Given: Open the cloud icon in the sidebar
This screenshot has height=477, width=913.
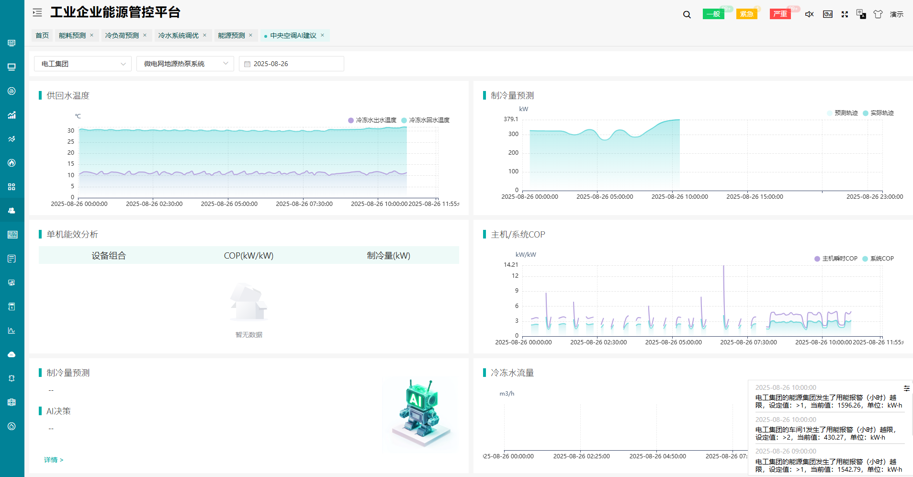Looking at the screenshot, I should tap(12, 354).
